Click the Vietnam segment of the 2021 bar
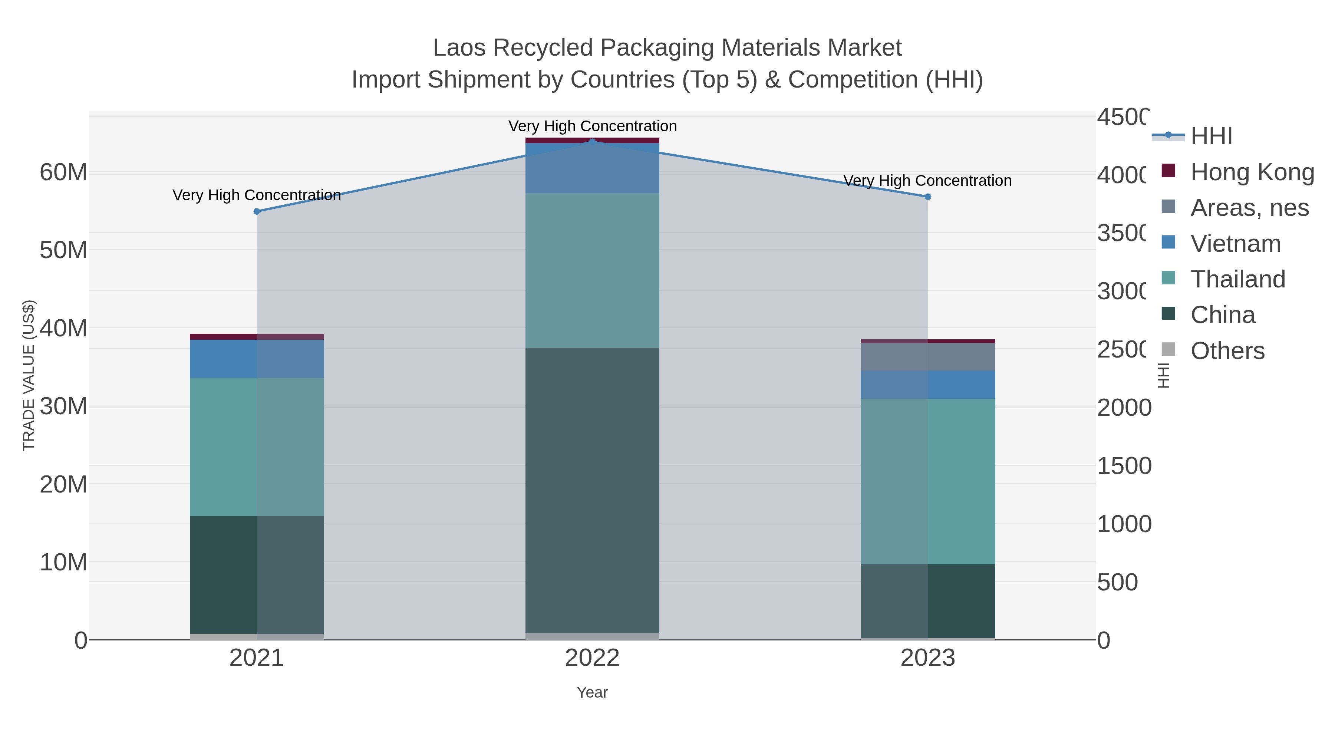 click(x=257, y=359)
